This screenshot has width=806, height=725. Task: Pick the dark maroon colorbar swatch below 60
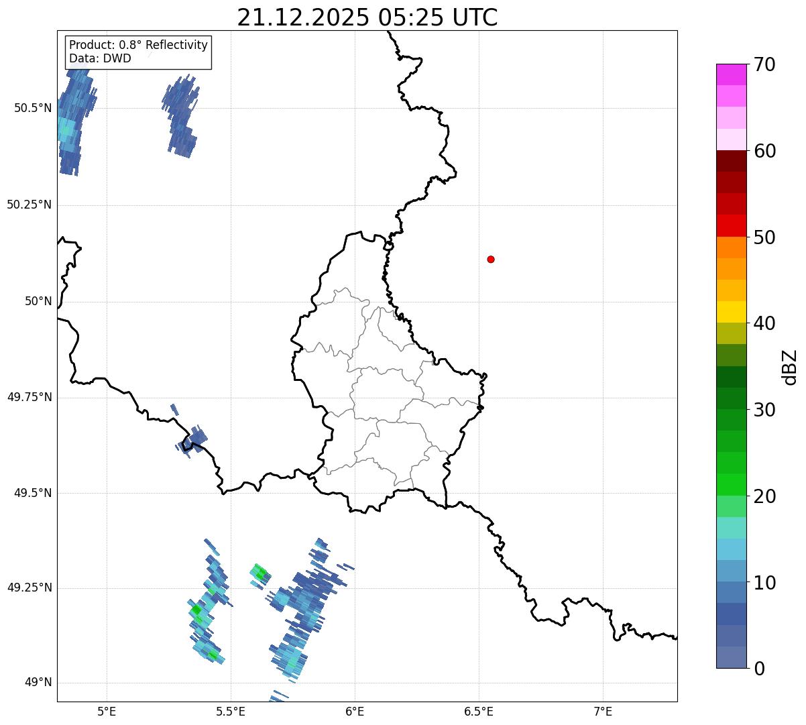pyautogui.click(x=731, y=161)
